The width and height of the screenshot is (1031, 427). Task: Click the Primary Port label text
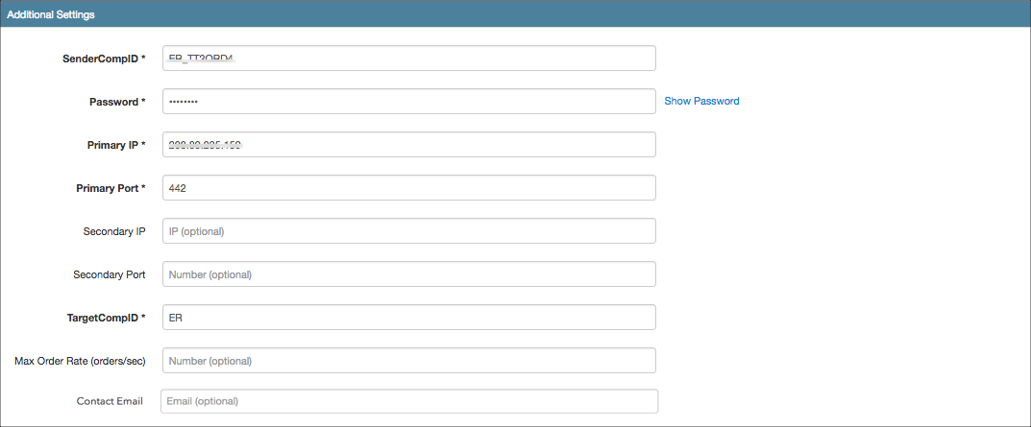point(111,188)
